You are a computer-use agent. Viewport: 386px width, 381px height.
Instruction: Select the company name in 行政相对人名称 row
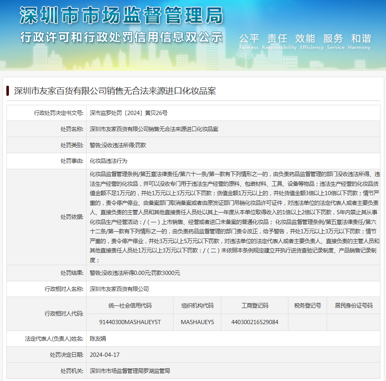(119, 289)
